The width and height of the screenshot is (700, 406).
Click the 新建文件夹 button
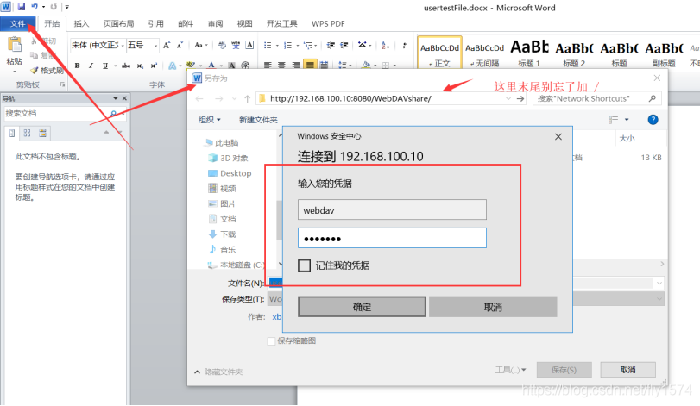[258, 120]
